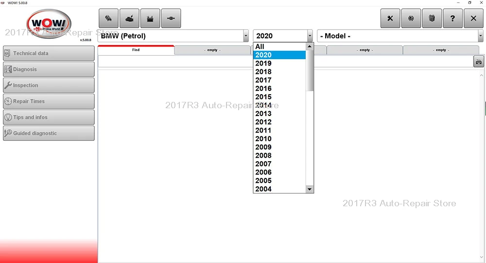Select year 2020 in the list
This screenshot has height=263, width=486.
coord(279,55)
